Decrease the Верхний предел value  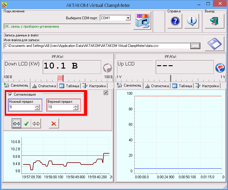[x=76, y=109]
